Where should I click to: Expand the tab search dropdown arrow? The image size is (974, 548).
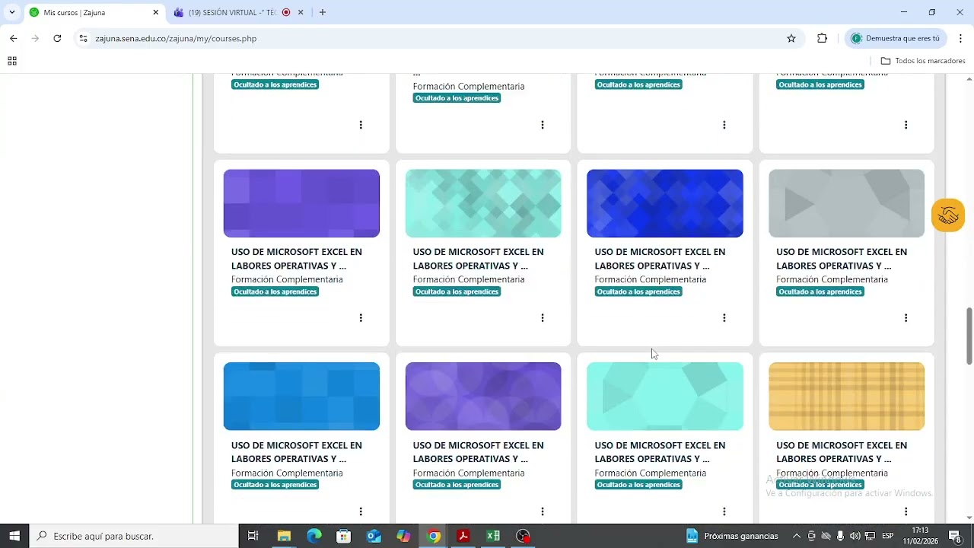[12, 12]
